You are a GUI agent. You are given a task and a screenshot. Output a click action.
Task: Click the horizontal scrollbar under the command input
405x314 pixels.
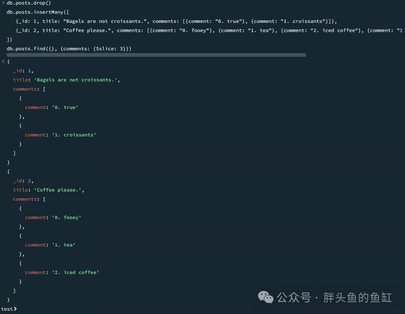(x=156, y=55)
